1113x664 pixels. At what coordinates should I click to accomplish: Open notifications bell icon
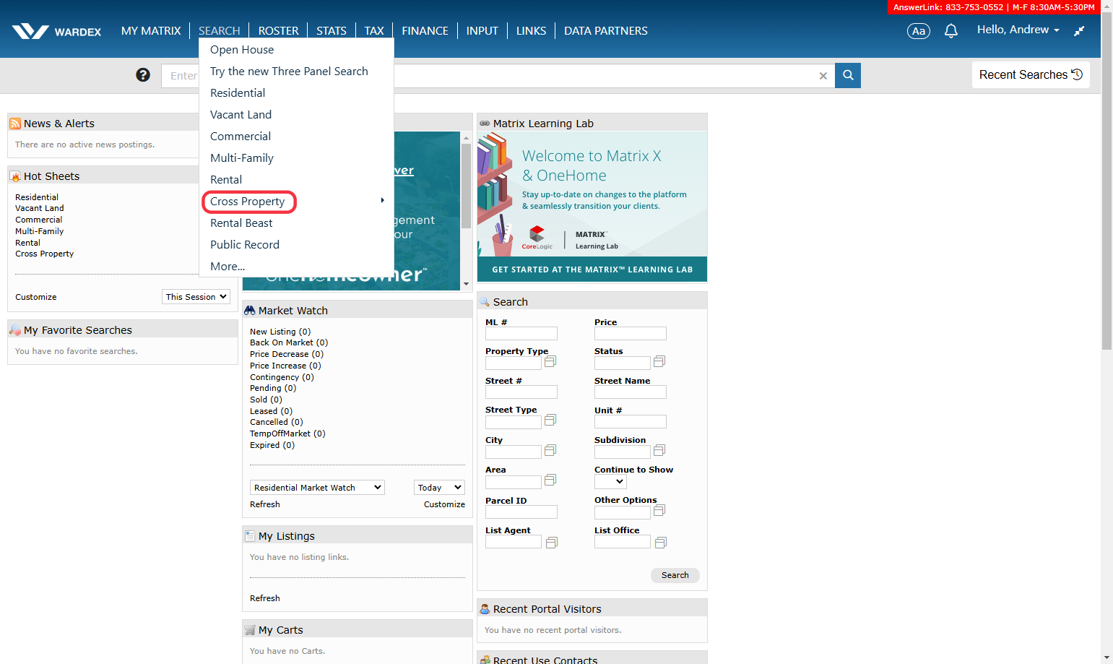coord(951,30)
